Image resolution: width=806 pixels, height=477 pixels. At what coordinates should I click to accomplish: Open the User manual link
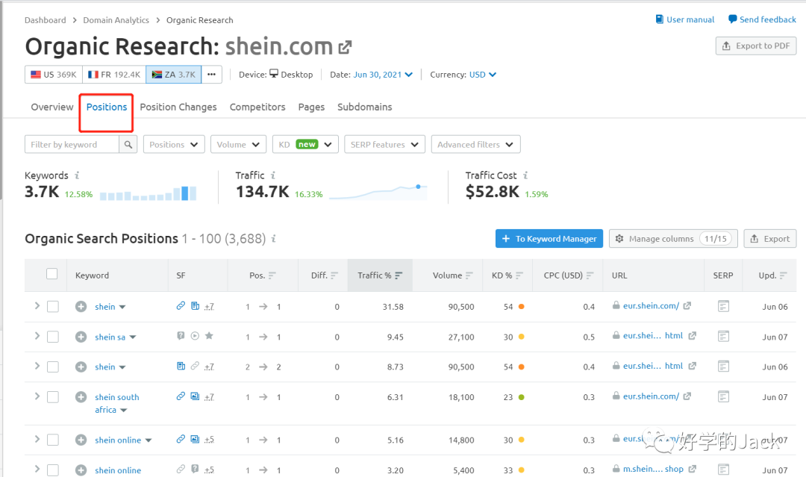pos(684,19)
